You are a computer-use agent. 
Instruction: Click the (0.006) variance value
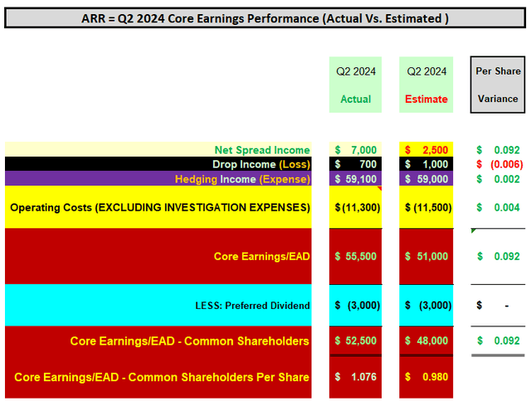(x=498, y=164)
